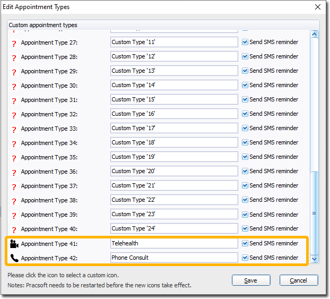330x299 pixels.
Task: Close the Edit Appointment Types dialog
Action: point(318,7)
